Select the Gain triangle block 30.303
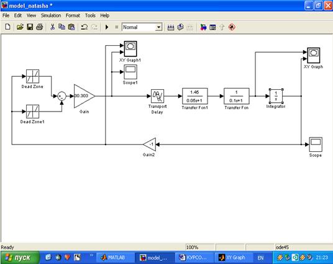This screenshot has height=264, width=333. (84, 96)
